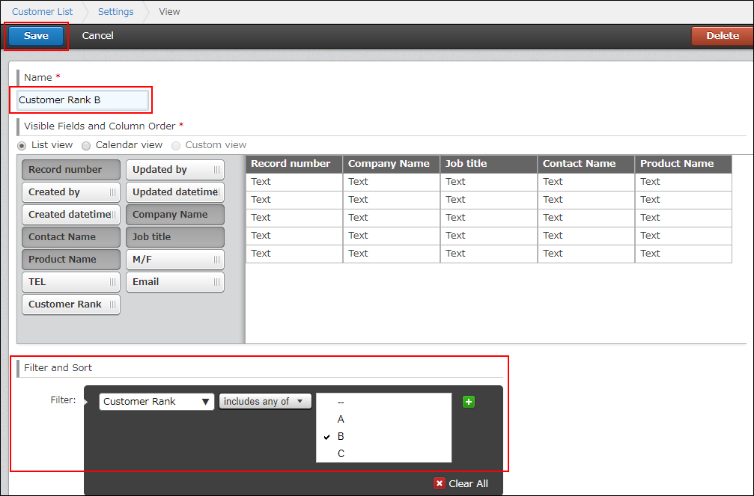Click inside the Name input field
The height and width of the screenshot is (496, 754).
pos(80,99)
